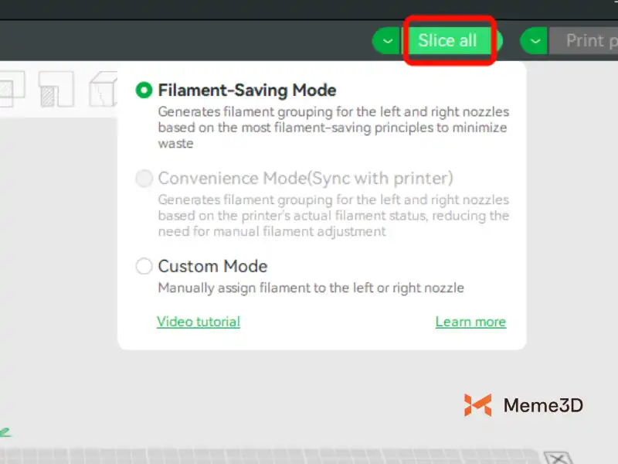Click the orange Meme3D logo icon
The width and height of the screenshot is (618, 464).
coord(477,404)
